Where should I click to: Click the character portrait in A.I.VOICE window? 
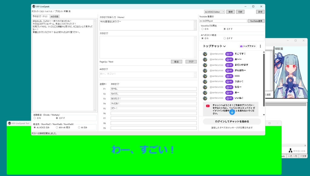click(291, 72)
